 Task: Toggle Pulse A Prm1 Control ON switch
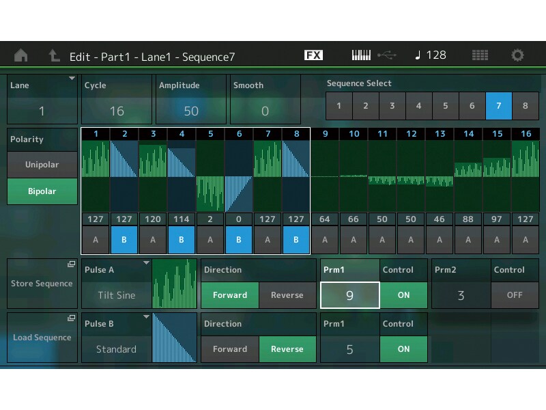point(403,295)
